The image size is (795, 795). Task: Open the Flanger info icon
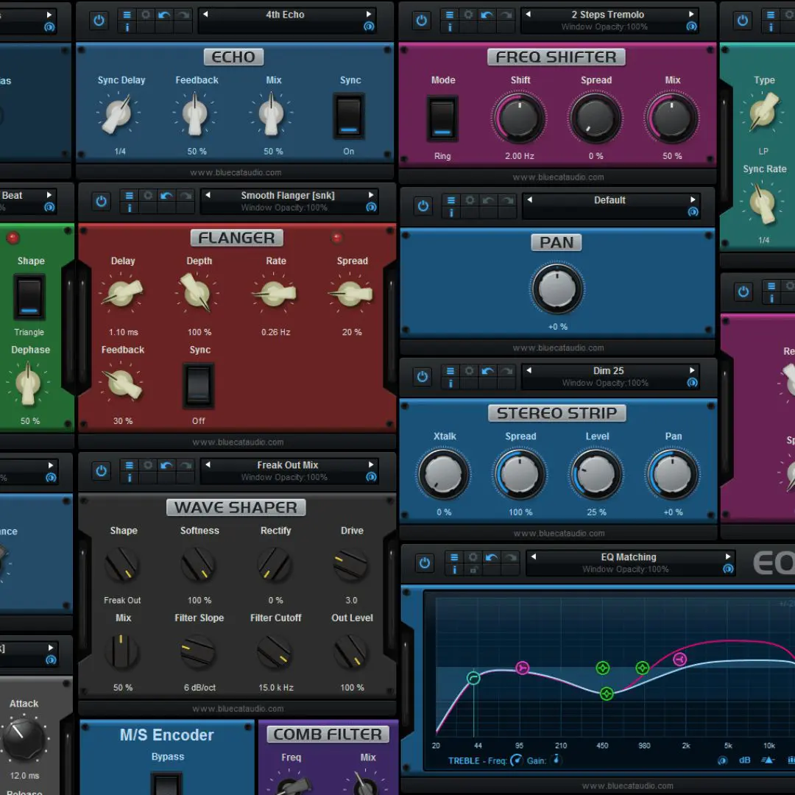click(x=129, y=208)
